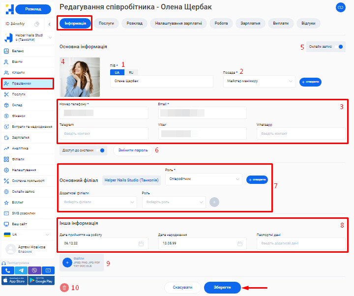Click the blue plus file upload icon
Screen dimensions: 354x296
click(67, 263)
